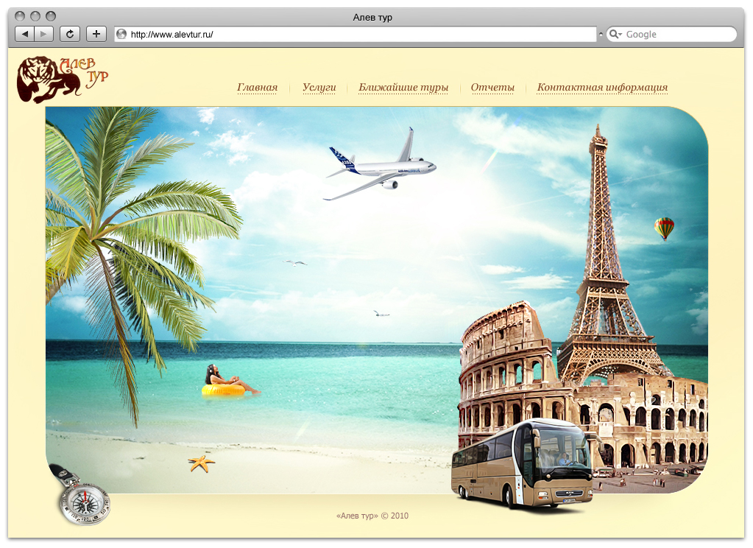The width and height of the screenshot is (753, 548).
Task: Click the Алев Тур tiger logo
Action: pyautogui.click(x=62, y=80)
